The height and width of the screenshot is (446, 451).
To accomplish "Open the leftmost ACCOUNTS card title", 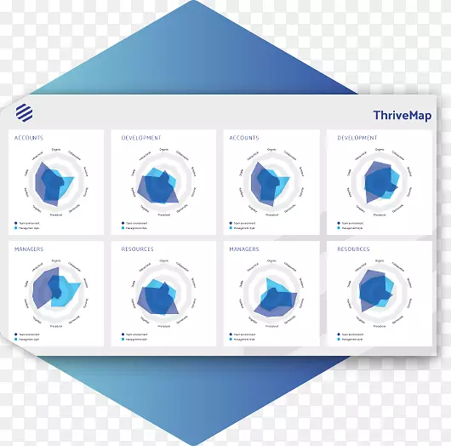I will [x=29, y=138].
